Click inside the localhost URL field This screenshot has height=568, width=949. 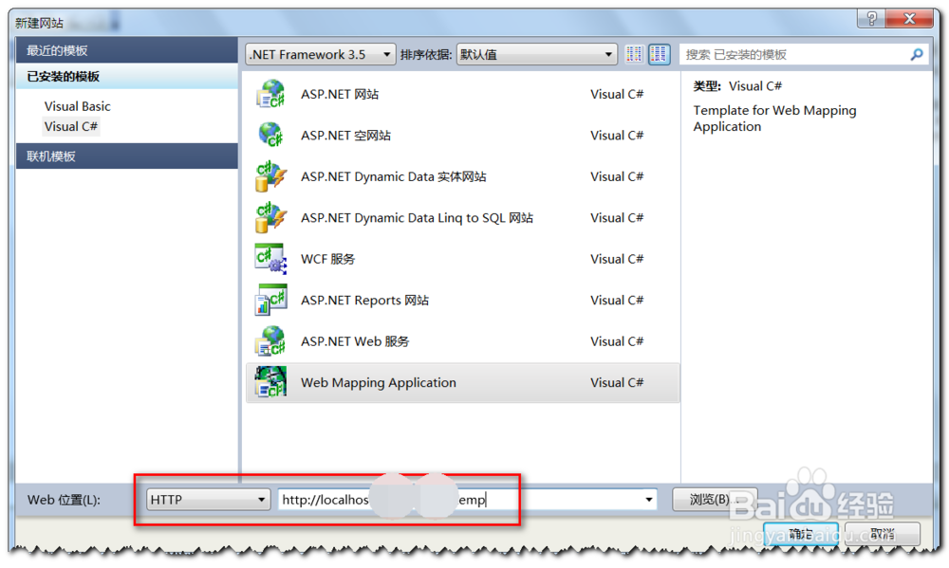(427, 499)
